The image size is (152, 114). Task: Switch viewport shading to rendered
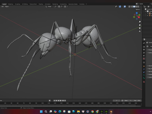pyautogui.click(x=138, y=7)
